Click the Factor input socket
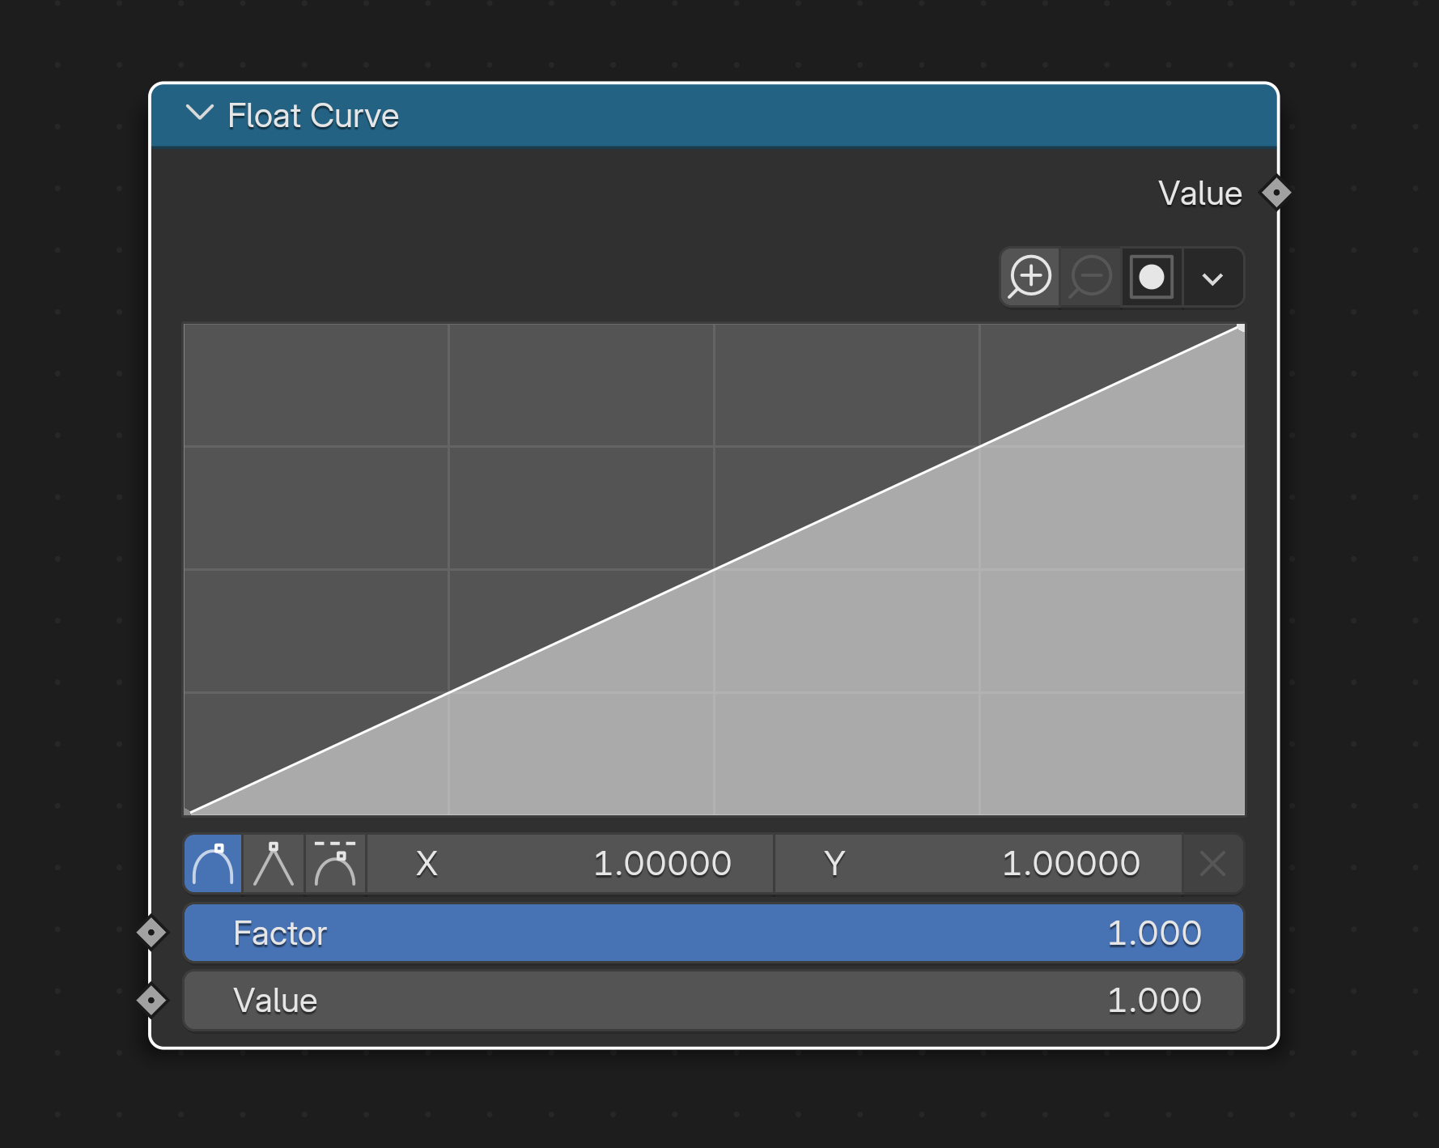This screenshot has width=1439, height=1148. (x=151, y=933)
